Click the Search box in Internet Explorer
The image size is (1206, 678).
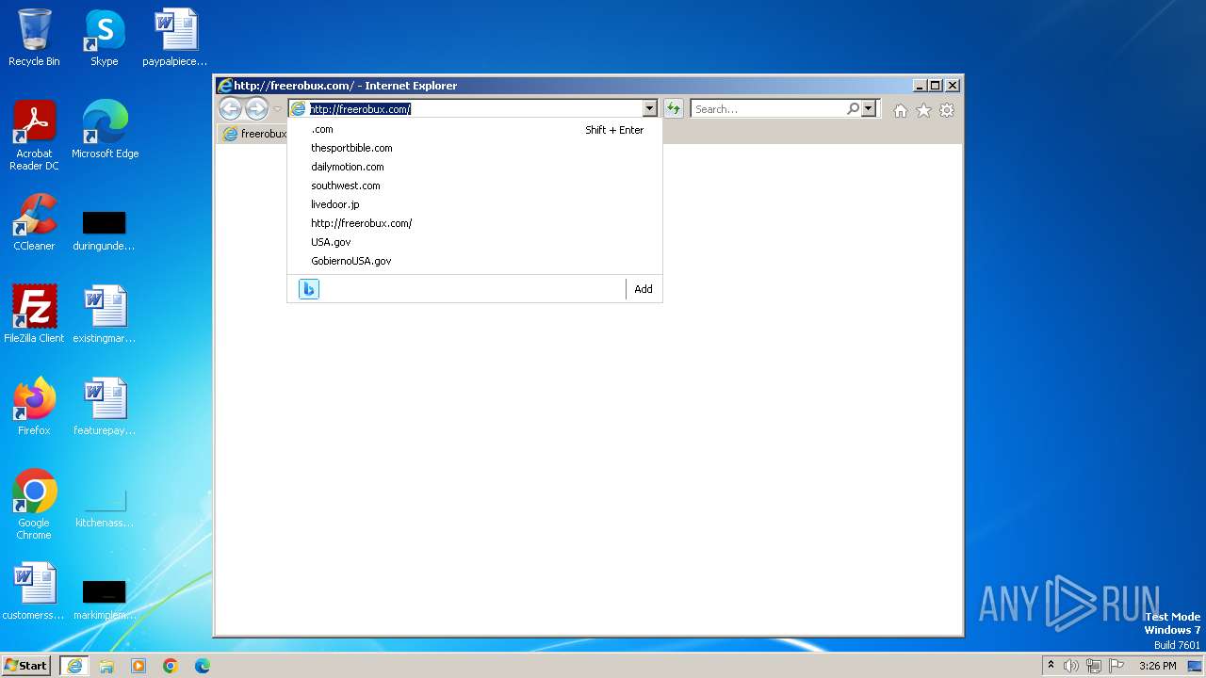coord(768,109)
